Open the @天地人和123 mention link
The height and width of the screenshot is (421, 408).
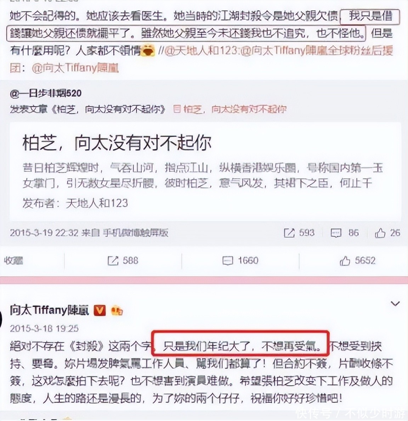tap(201, 50)
